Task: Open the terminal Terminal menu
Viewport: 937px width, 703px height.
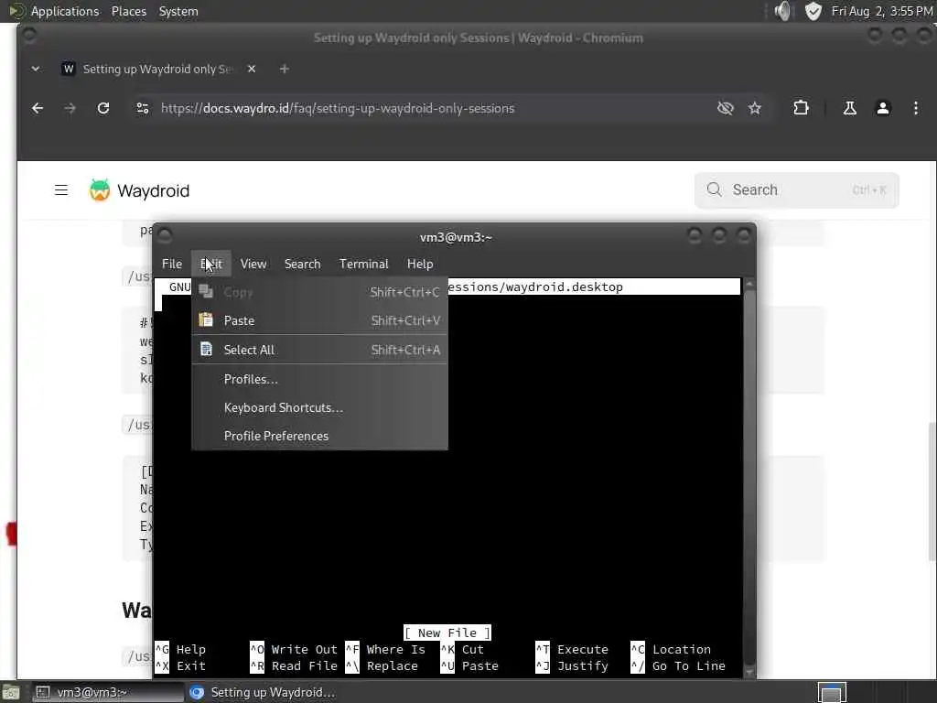Action: [x=363, y=264]
